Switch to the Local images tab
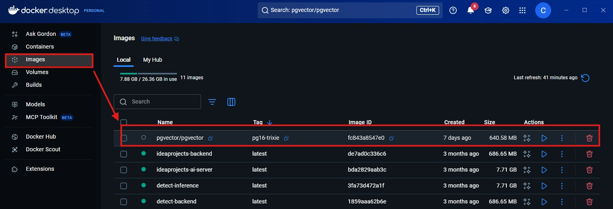Screen dimensions: 613x209 click(124, 60)
